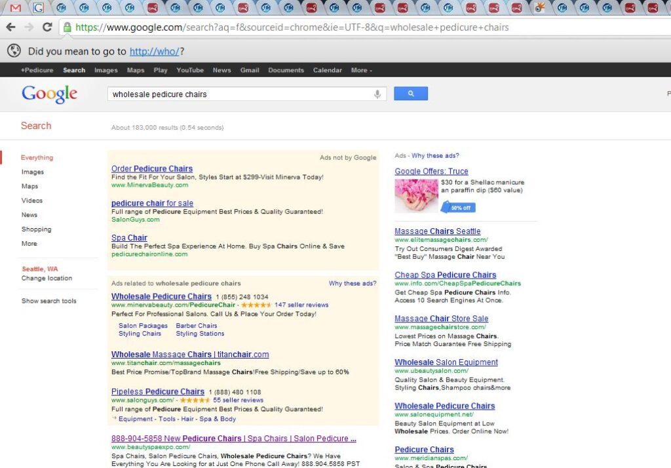Click the microphone voice search icon

(377, 94)
